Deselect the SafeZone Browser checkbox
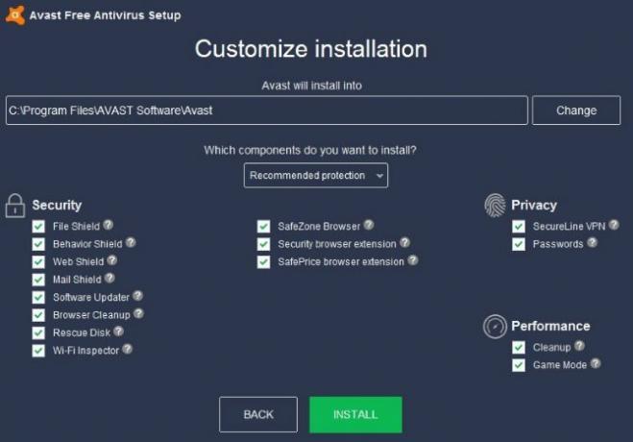633x442 pixels. (x=263, y=227)
